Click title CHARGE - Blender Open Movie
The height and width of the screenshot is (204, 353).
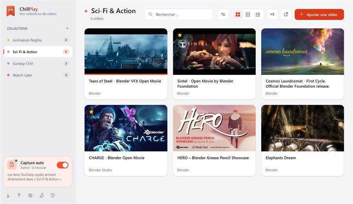coord(116,158)
